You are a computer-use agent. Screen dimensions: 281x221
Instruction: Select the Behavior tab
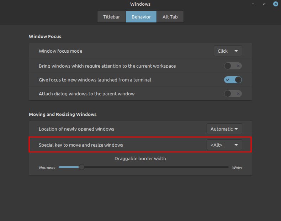click(141, 17)
